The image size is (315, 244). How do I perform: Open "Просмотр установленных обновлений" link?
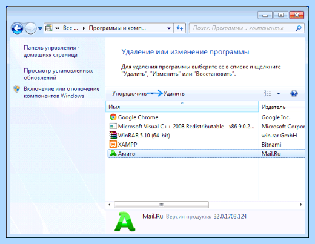point(58,74)
